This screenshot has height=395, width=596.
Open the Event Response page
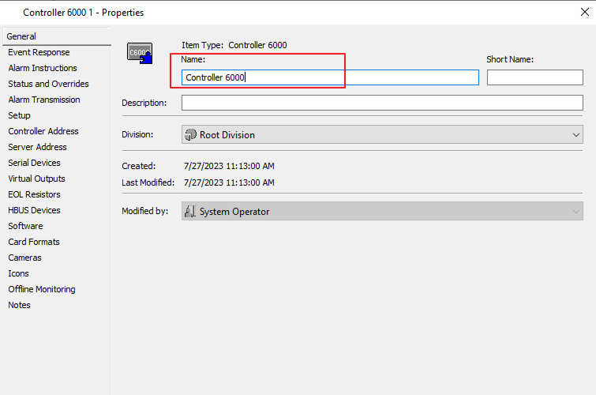pos(39,52)
